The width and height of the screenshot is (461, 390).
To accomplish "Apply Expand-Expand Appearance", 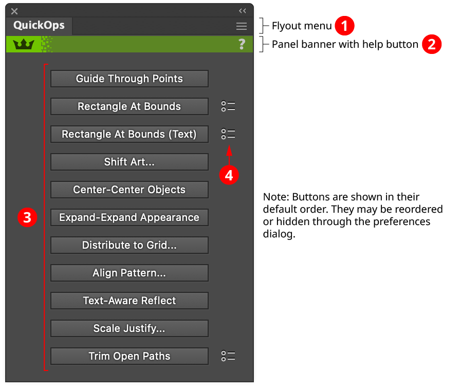I will coord(130,217).
